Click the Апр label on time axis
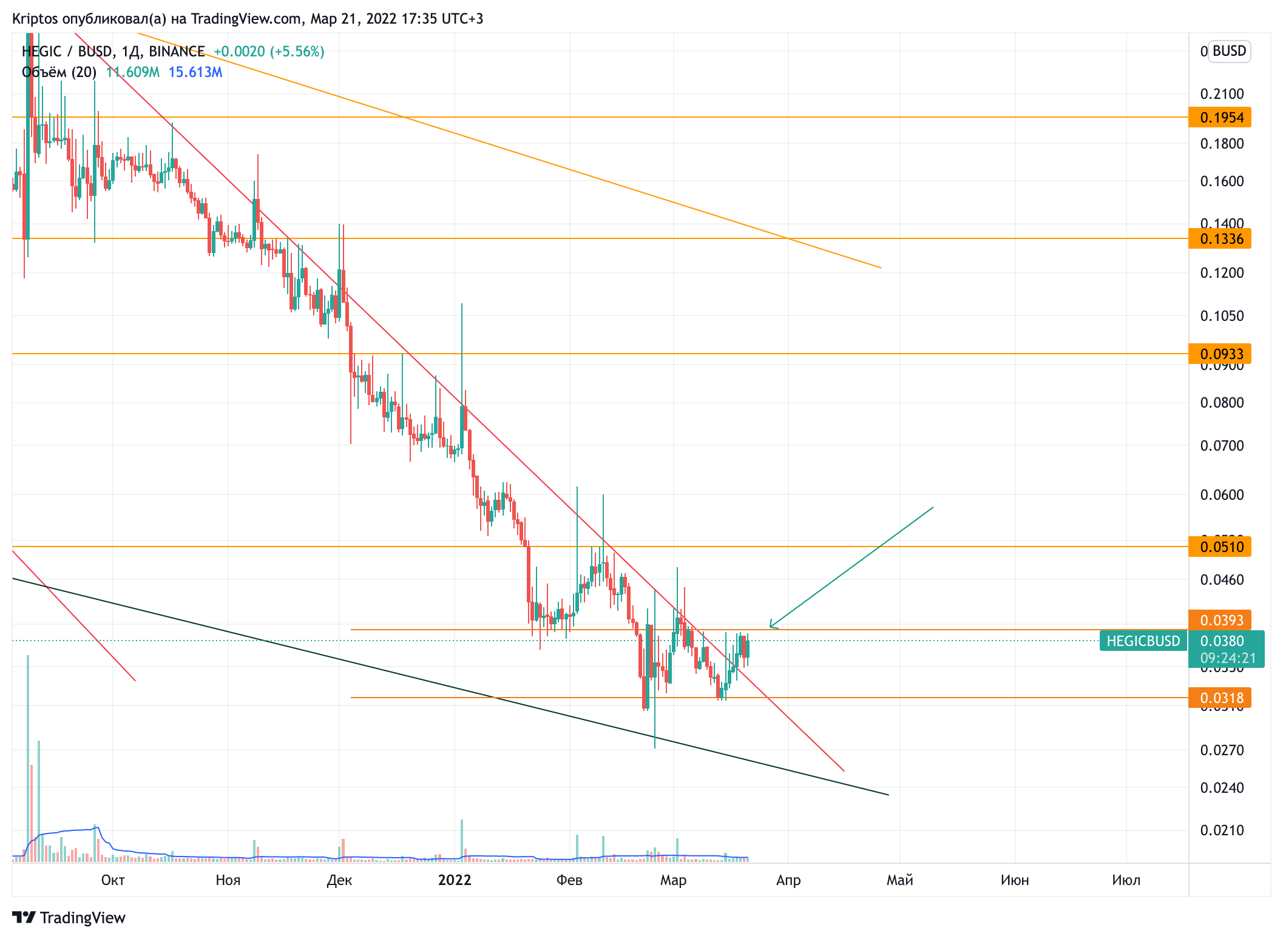Viewport: 1283px width, 939px height. click(788, 880)
